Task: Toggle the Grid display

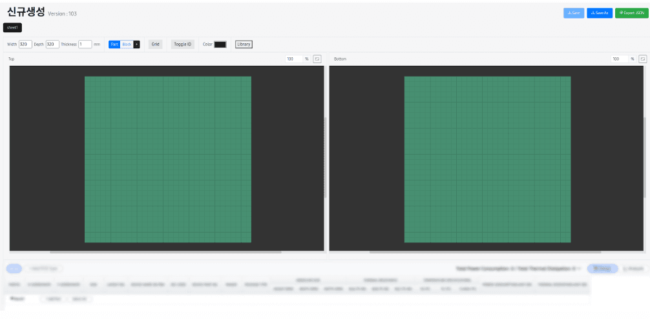Action: (x=155, y=44)
